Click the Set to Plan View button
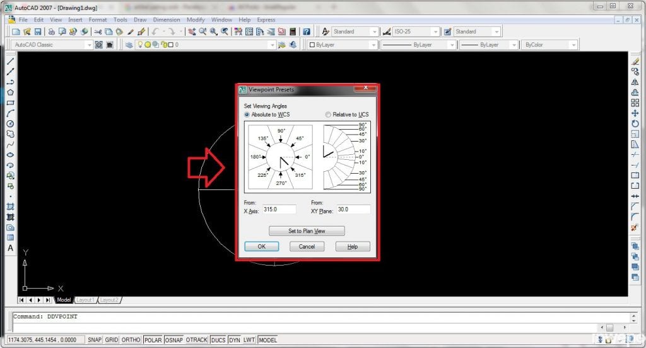Viewport: 646px width, 348px height. click(x=307, y=231)
